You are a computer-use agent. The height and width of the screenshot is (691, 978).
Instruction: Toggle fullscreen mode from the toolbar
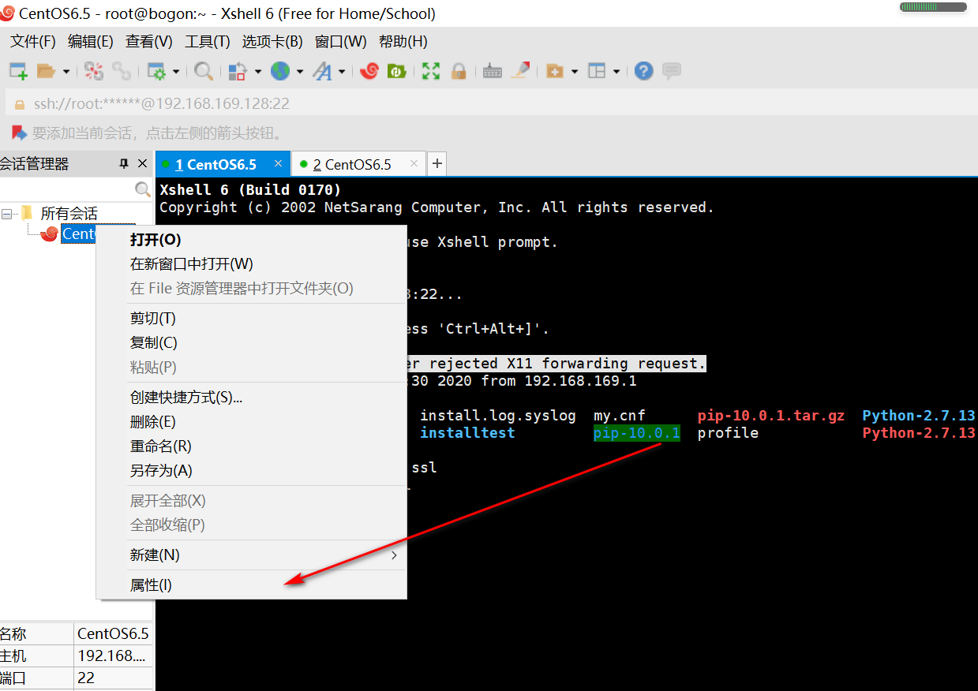pyautogui.click(x=429, y=71)
